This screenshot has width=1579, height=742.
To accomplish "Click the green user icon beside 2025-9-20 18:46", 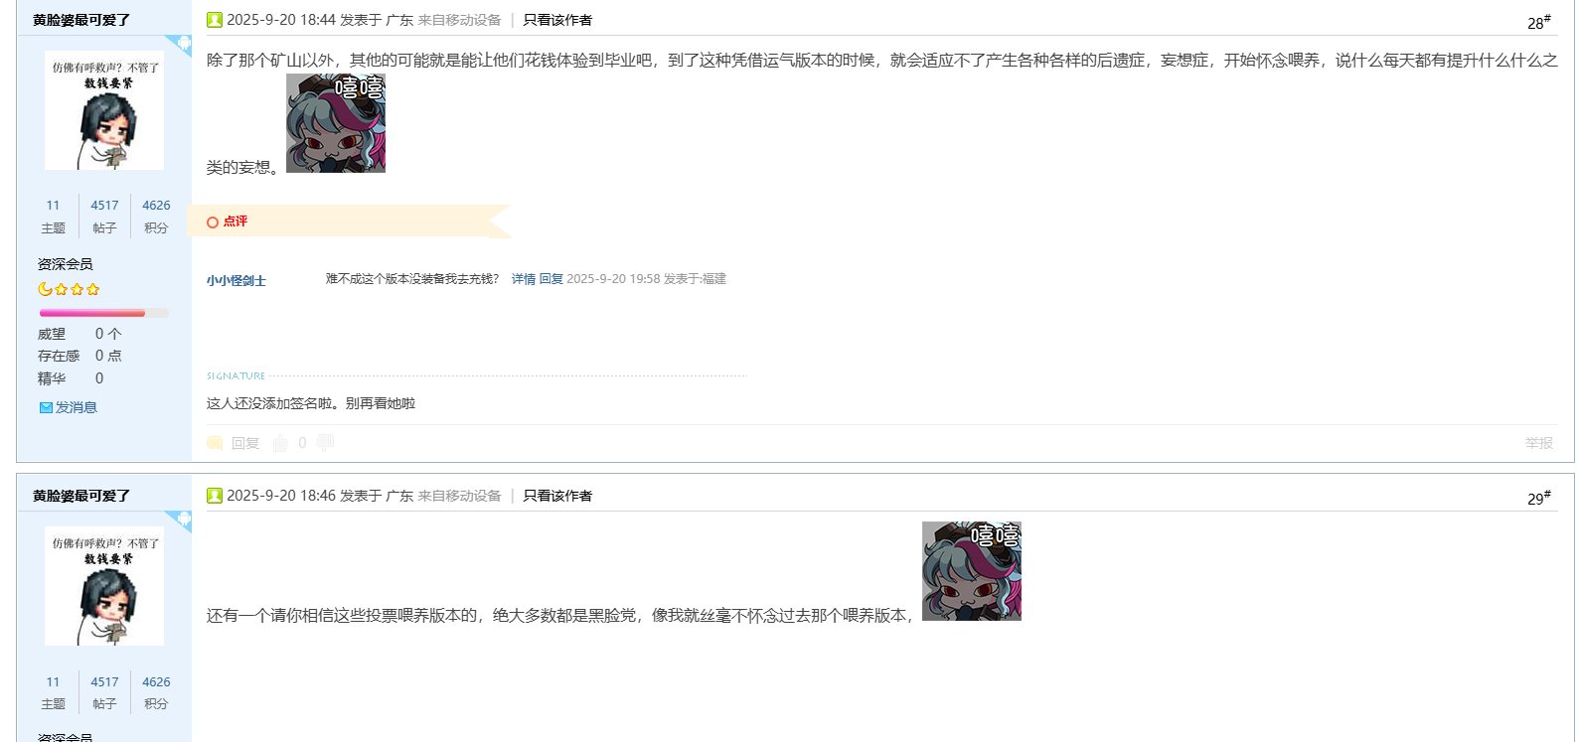I will click(215, 496).
